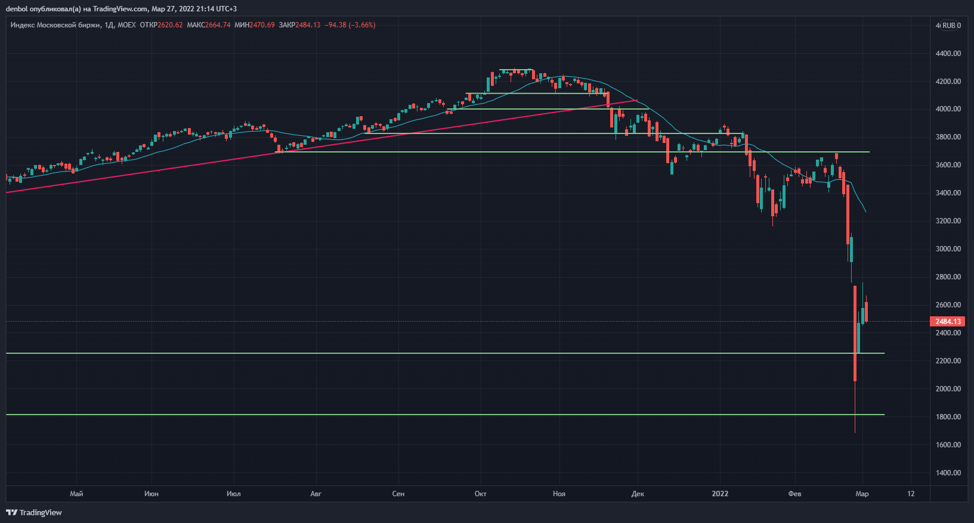Select the chart title 'Индекс Московской биржи'
Screen dimensions: 974x523
point(55,25)
